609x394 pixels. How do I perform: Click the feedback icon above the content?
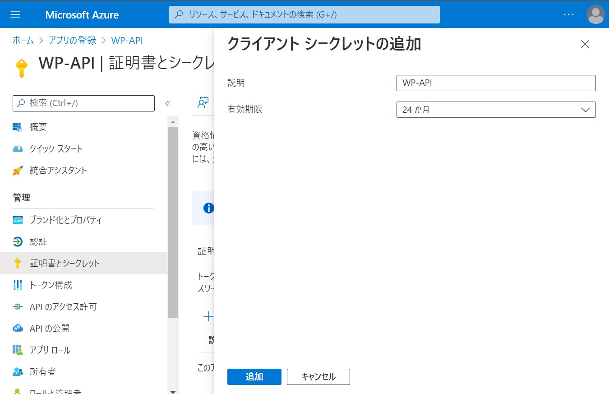tap(203, 102)
